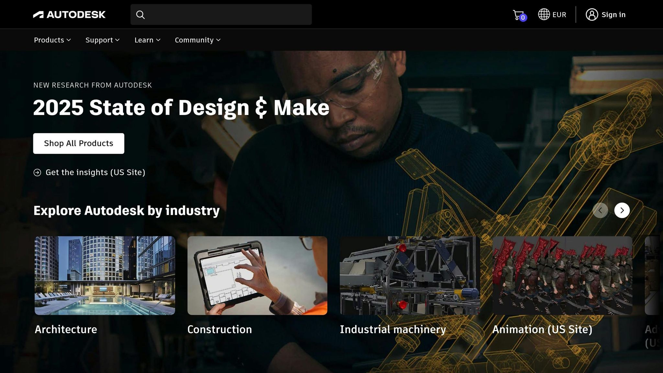Click the Sign in link

[613, 15]
